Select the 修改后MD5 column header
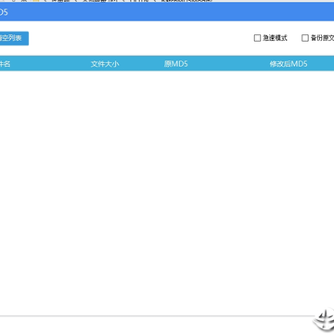This screenshot has width=334, height=334. (289, 64)
